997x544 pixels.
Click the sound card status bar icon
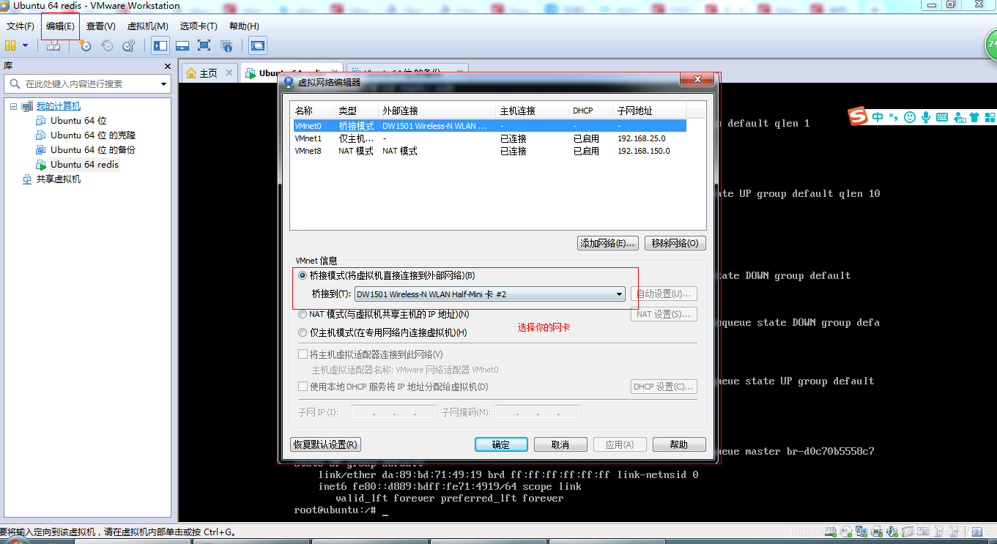coord(892,532)
